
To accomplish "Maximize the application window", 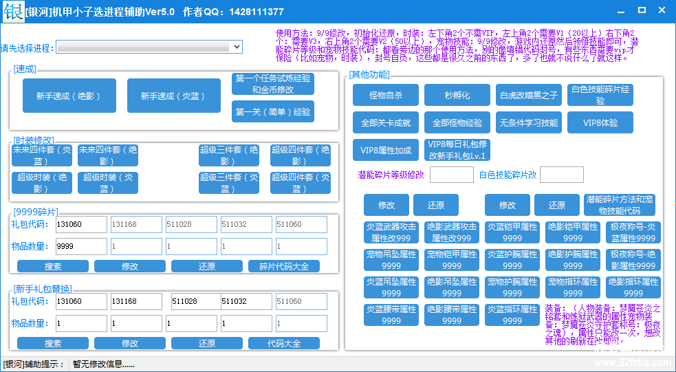I will 642,10.
